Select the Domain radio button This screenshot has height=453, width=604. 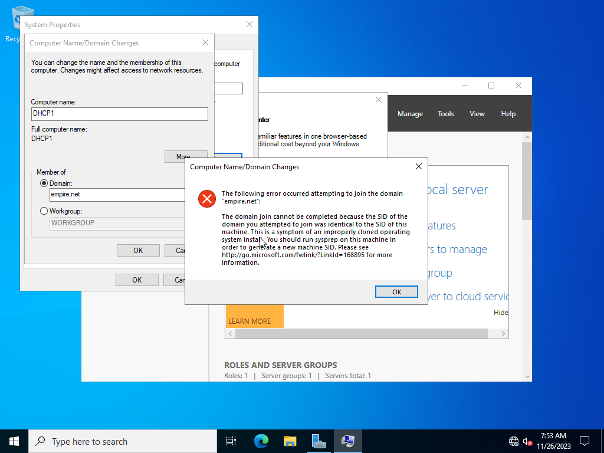pyautogui.click(x=44, y=183)
